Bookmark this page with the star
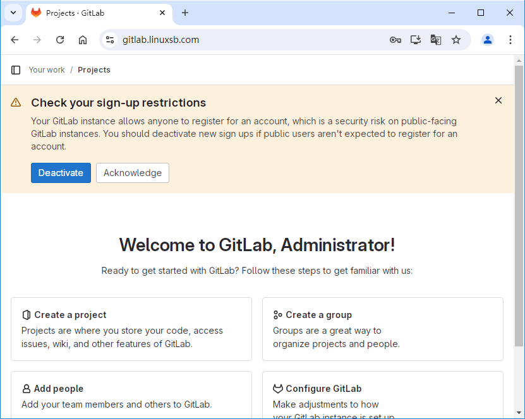This screenshot has height=419, width=525. point(456,40)
